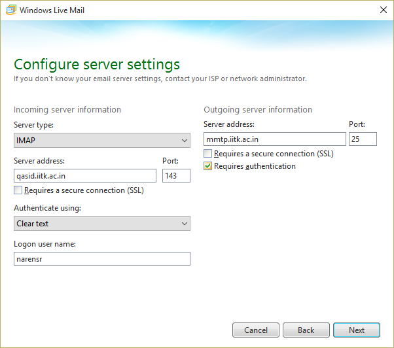
Task: Click the incoming server address field
Action: 85,175
